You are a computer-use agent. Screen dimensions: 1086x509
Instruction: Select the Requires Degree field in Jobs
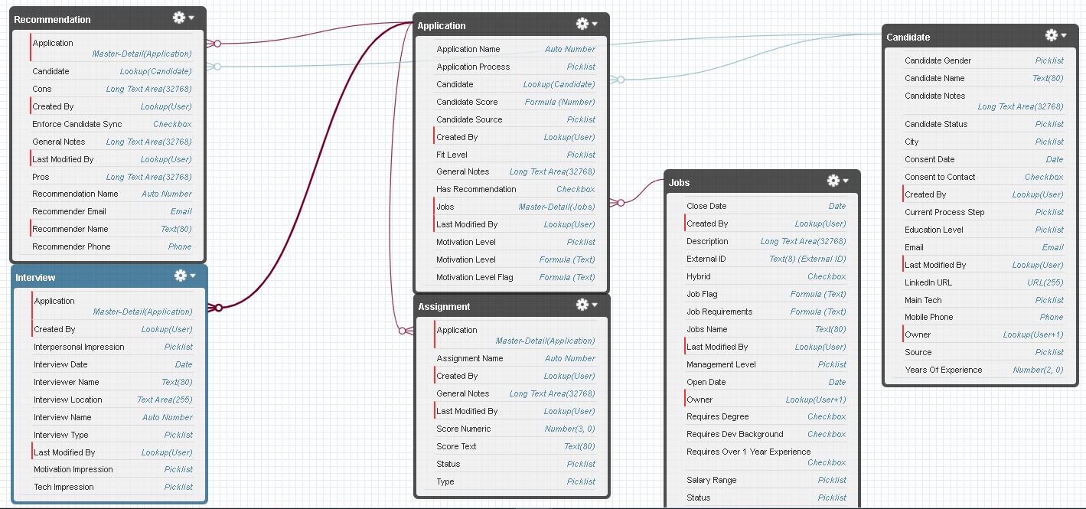click(x=717, y=416)
